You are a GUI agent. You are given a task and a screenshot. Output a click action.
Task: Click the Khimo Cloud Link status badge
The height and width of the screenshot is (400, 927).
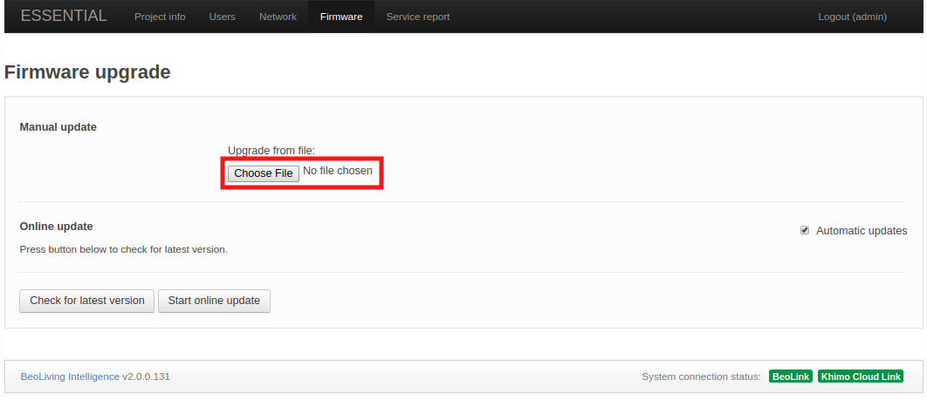[860, 376]
